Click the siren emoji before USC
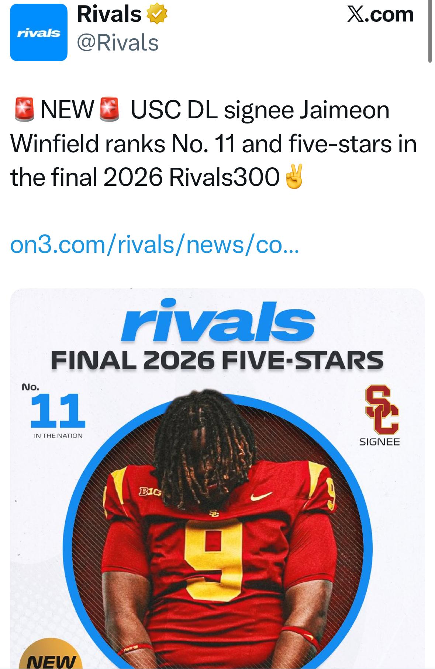 pos(110,110)
